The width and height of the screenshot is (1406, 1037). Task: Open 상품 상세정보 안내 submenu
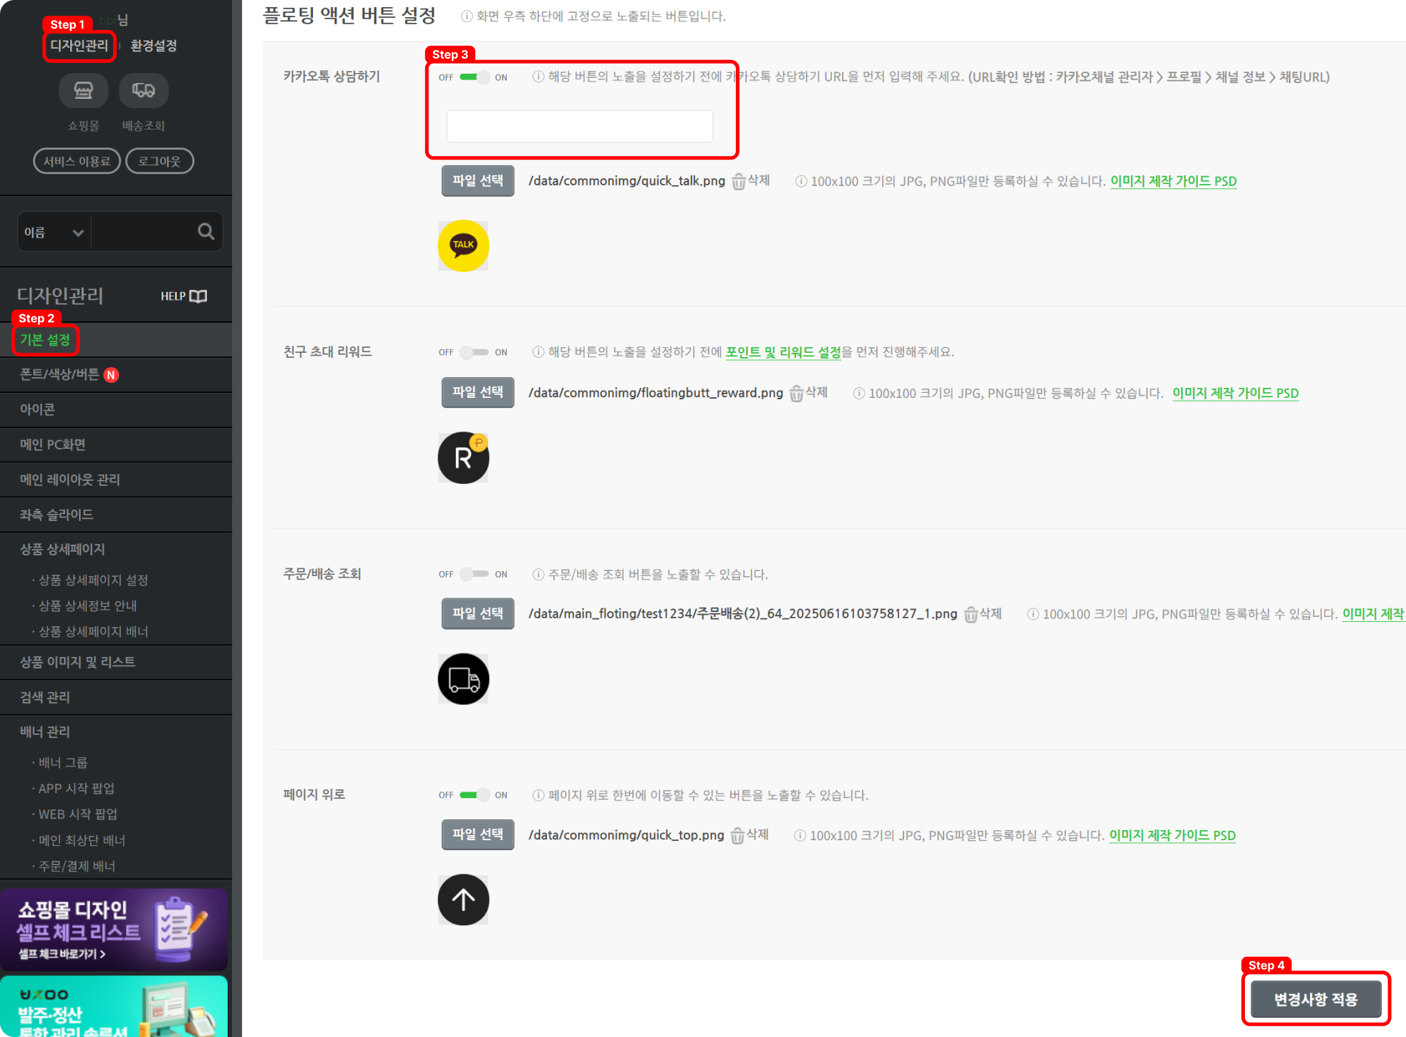(87, 605)
